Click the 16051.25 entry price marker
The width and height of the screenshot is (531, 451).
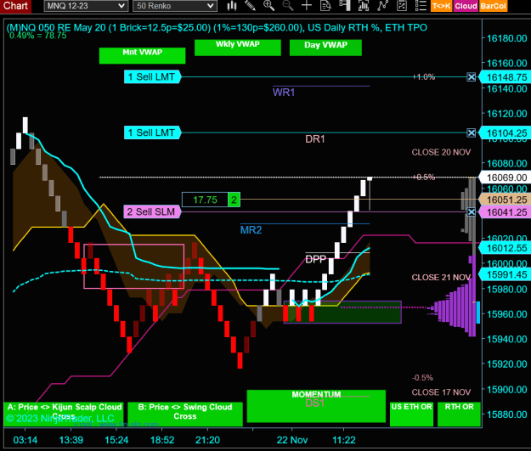[506, 200]
